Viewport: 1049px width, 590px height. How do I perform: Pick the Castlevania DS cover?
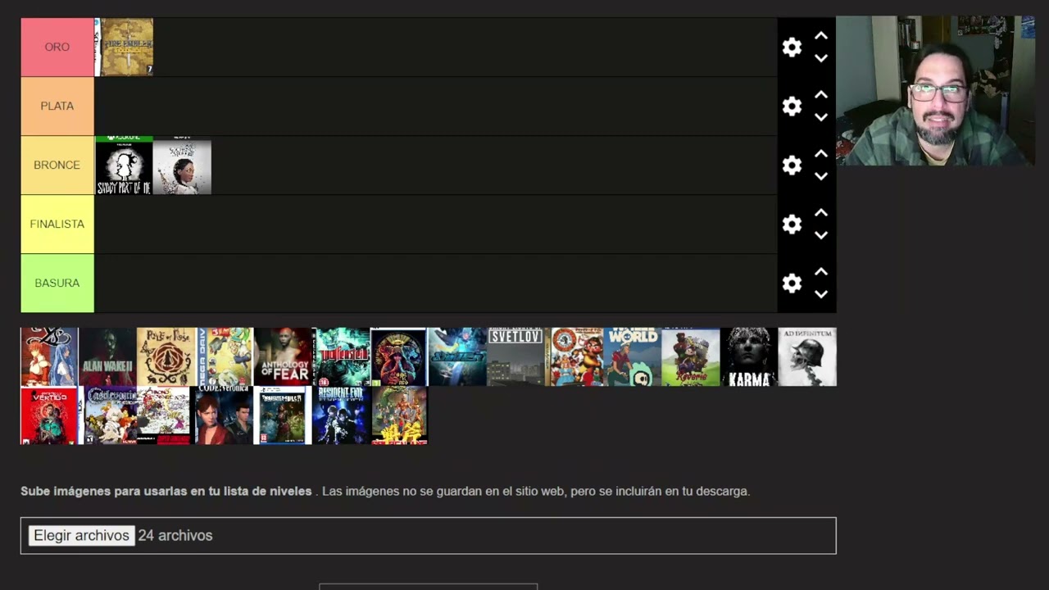click(107, 415)
